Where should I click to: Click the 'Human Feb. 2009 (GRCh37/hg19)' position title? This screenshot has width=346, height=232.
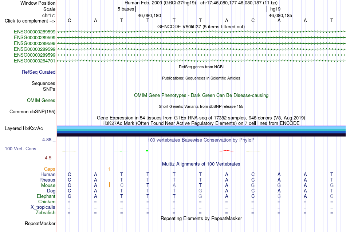point(160,3)
